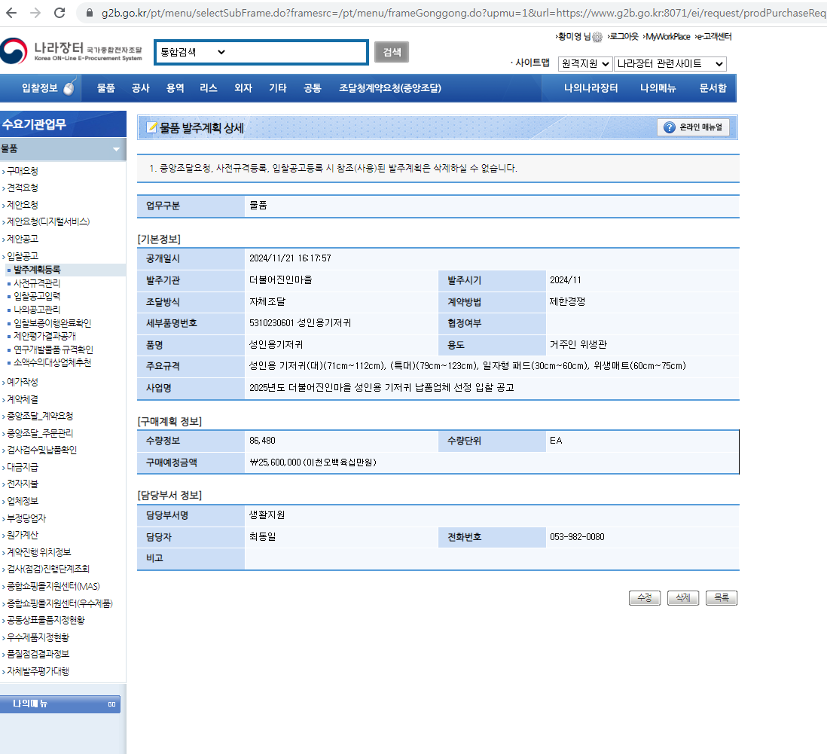
Task: Expand 견적요청 in the sidebar
Action: tap(22, 188)
